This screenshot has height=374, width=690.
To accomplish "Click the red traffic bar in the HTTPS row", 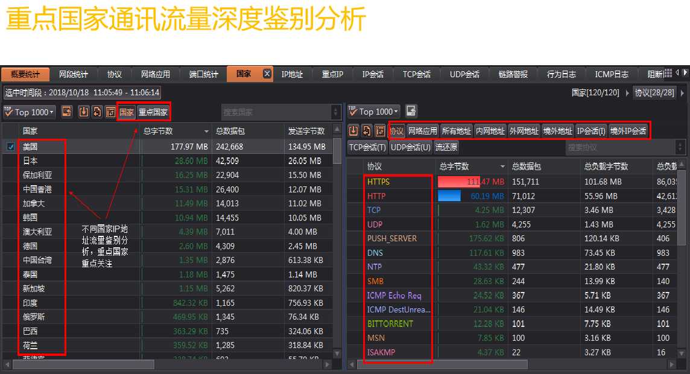I will coord(459,182).
